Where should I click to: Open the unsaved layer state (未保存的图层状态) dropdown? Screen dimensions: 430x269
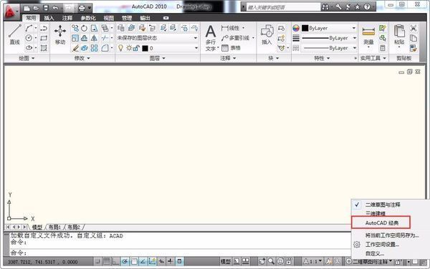(x=158, y=38)
